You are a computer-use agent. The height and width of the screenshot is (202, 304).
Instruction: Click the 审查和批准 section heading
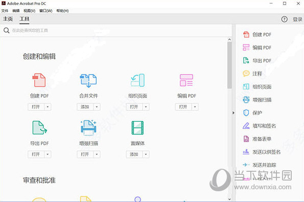(x=39, y=180)
